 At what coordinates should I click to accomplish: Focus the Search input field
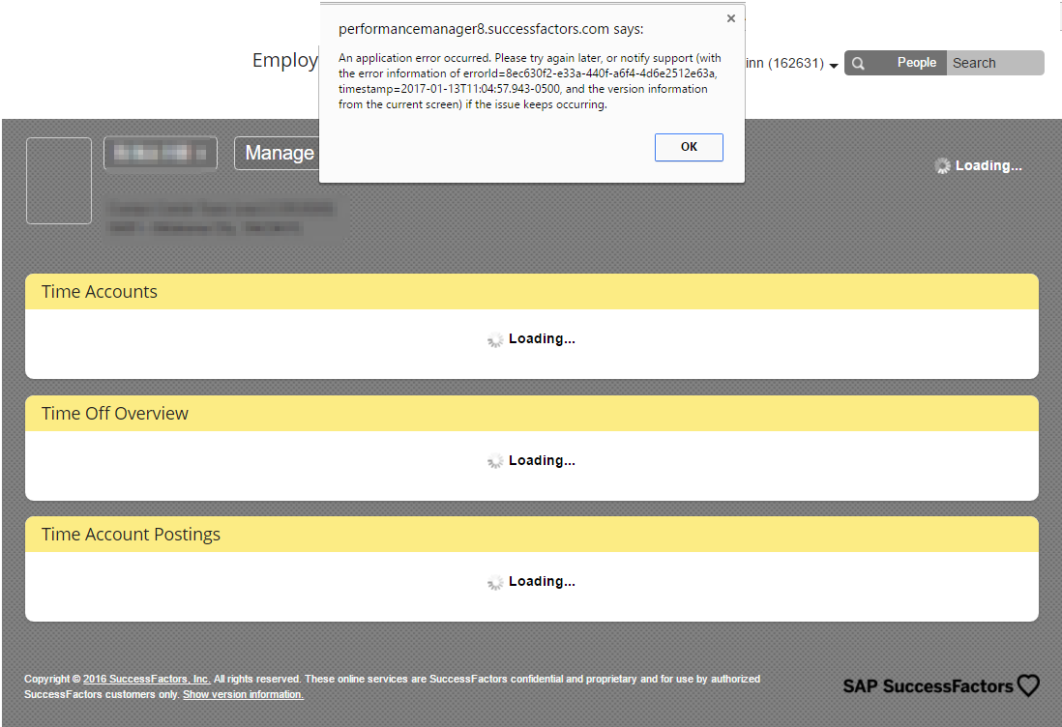click(x=995, y=63)
